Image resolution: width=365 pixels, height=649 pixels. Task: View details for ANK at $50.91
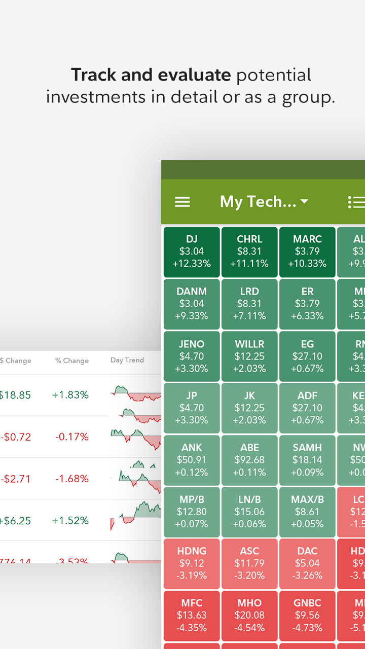click(192, 459)
